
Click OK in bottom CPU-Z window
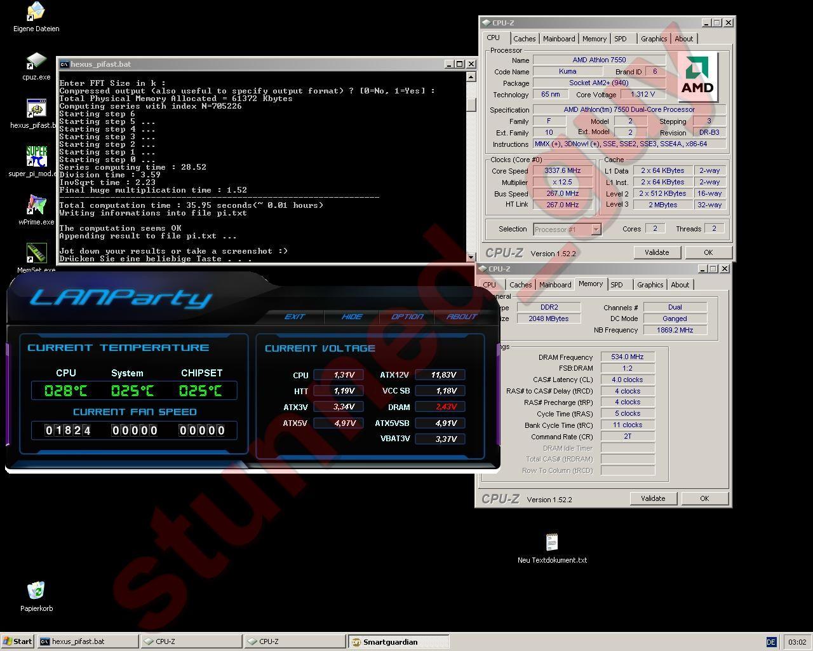click(x=704, y=498)
